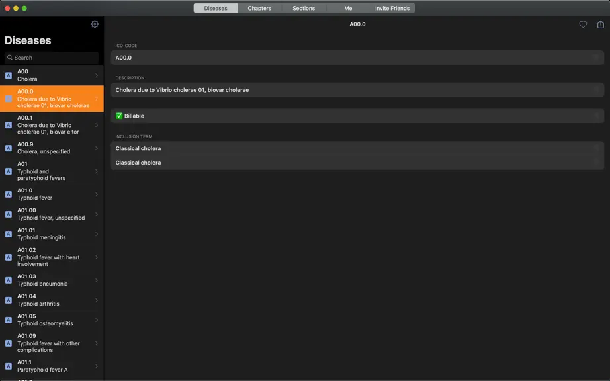
Task: Select the A01.01 Typhoid meningitis entry
Action: (x=52, y=234)
